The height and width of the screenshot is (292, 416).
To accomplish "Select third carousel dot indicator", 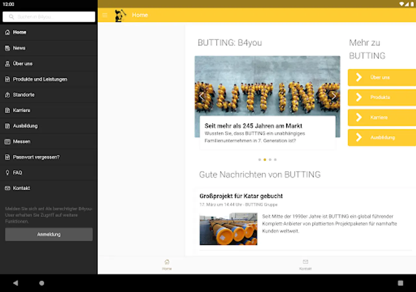I will [x=270, y=160].
